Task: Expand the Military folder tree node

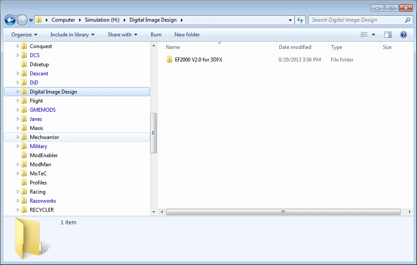Action: 18,146
